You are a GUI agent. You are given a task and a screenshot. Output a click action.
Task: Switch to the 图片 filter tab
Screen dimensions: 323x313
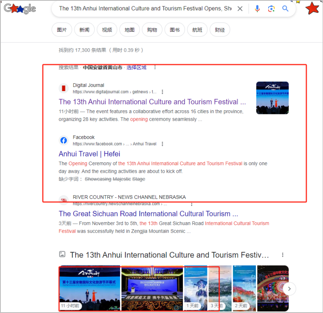(x=62, y=30)
